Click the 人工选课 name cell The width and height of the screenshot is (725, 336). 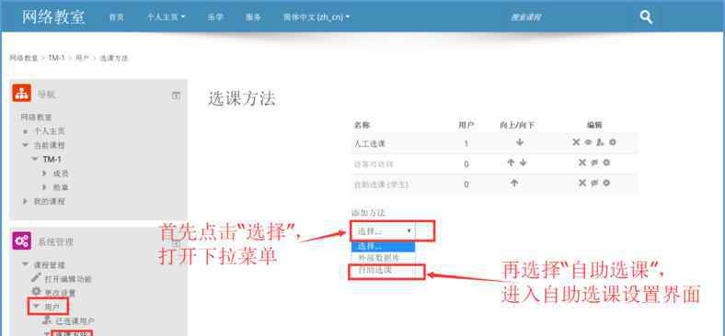(x=370, y=143)
